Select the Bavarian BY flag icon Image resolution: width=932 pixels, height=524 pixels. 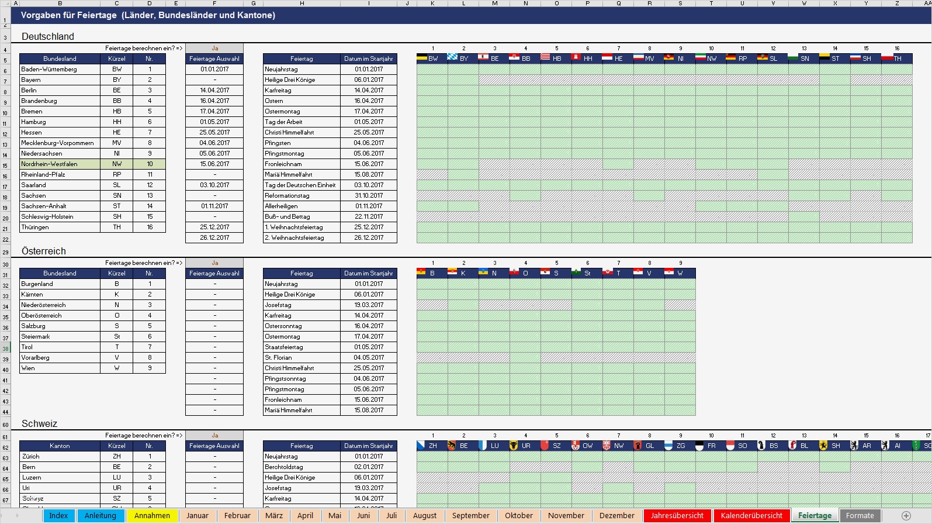453,57
